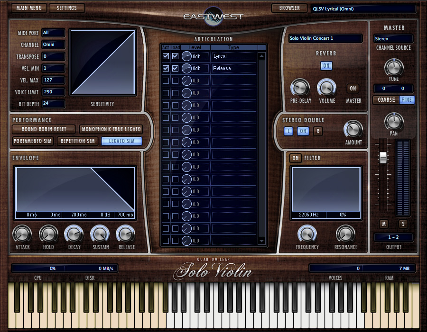Screen dimensions: 427x332
Task: Click the Attack envelope knob
Action: [22, 234]
